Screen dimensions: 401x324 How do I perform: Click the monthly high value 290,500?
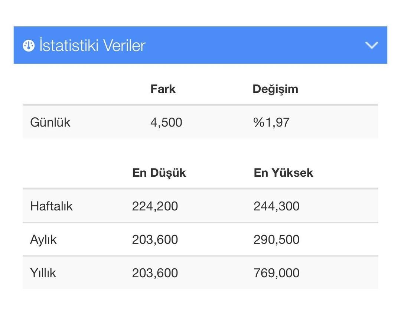point(276,239)
